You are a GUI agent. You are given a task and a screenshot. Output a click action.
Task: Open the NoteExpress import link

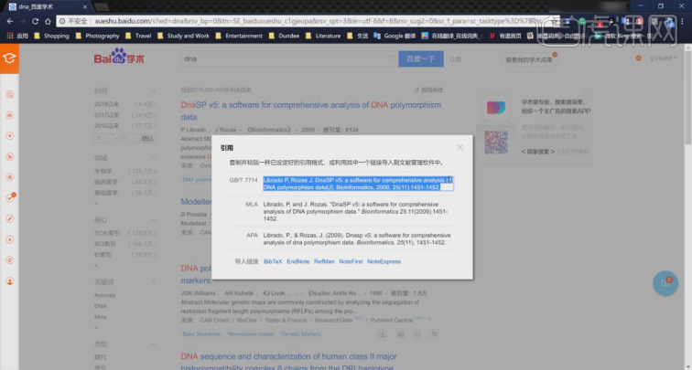point(384,261)
